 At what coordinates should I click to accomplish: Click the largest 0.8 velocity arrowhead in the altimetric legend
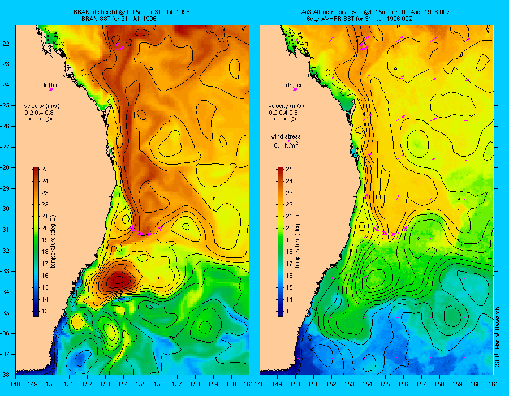click(x=294, y=119)
